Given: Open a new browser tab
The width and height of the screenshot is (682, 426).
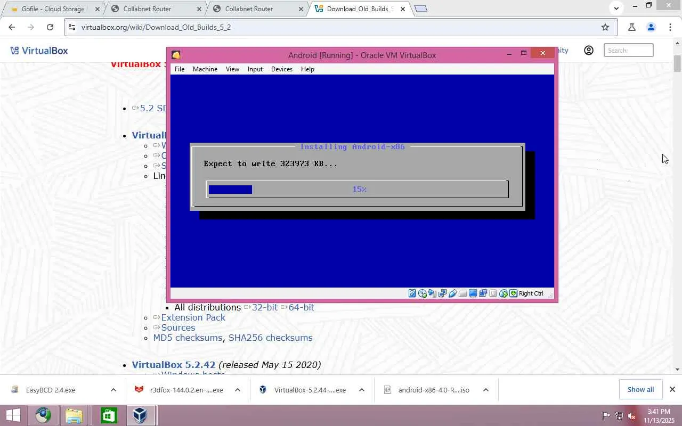Looking at the screenshot, I should tap(421, 9).
